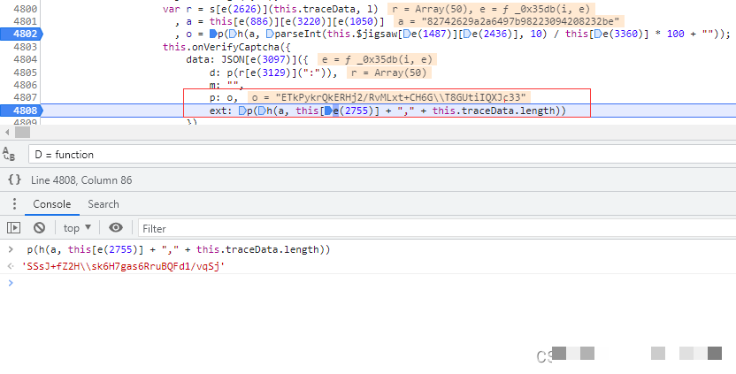Click the console output string 'SSsJ+fZ2H...'
Screen dimensions: 736x374
[x=122, y=266]
